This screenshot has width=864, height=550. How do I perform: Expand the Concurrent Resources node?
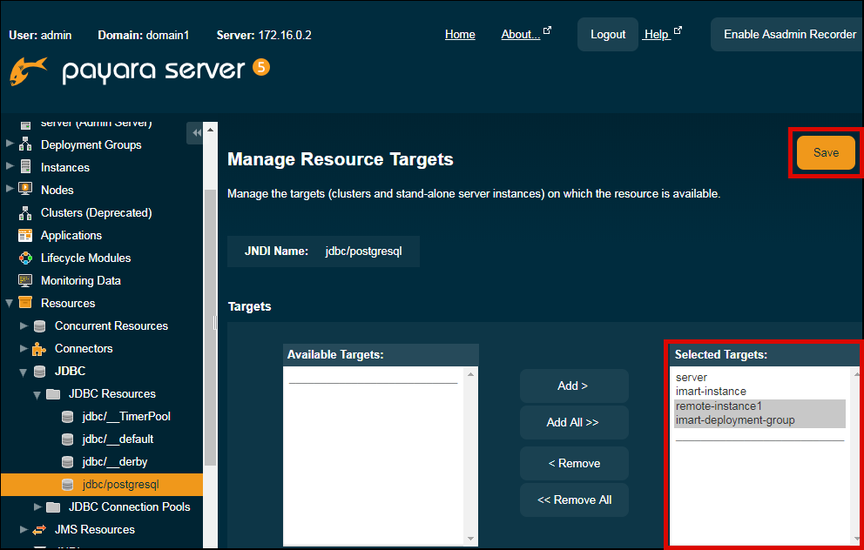(24, 325)
